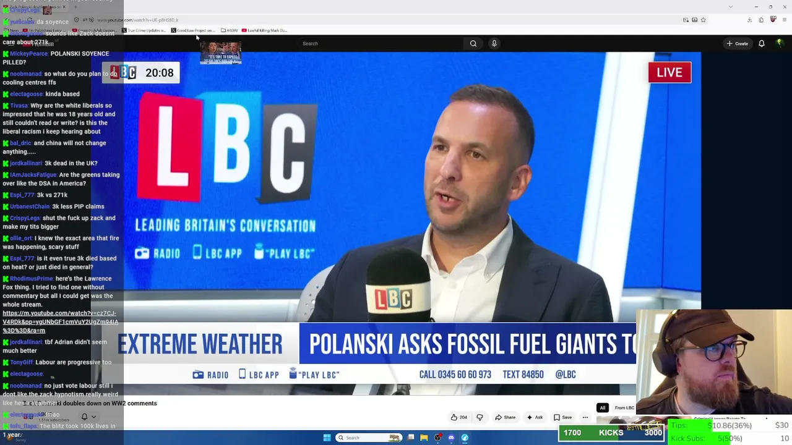This screenshot has width=792, height=445.
Task: Open the new tab plus button
Action: [x=75, y=7]
